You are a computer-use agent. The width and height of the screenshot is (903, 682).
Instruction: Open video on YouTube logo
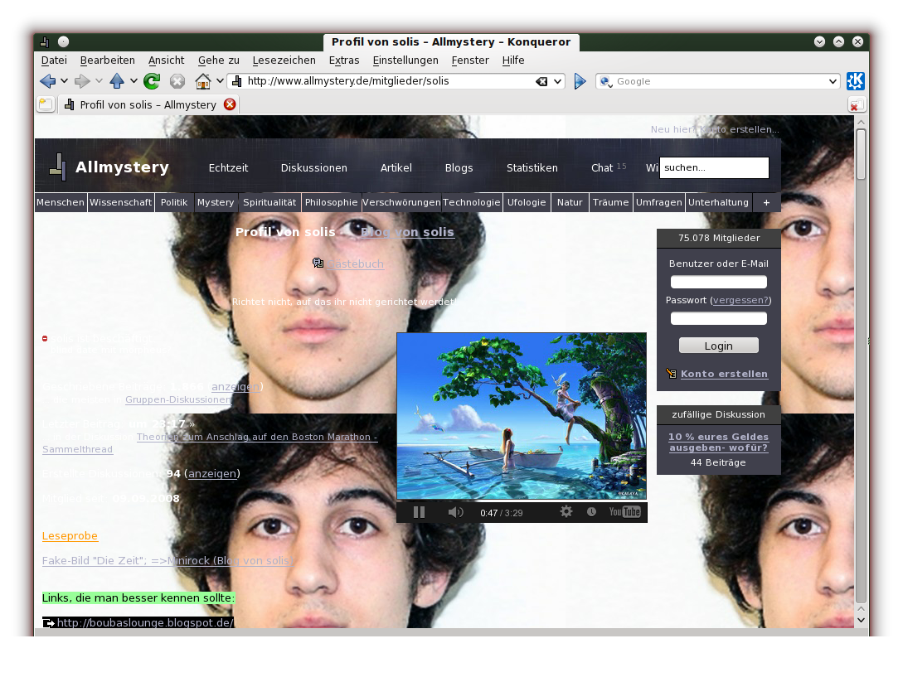point(625,511)
